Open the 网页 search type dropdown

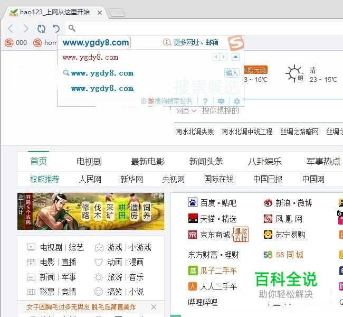[x=186, y=111]
